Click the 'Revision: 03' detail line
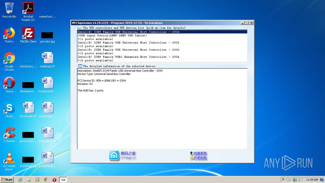The image size is (325, 183). tap(85, 84)
